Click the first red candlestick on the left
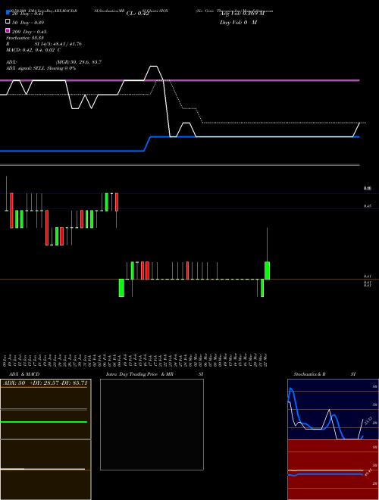This screenshot has width=379, height=500. pyautogui.click(x=11, y=211)
